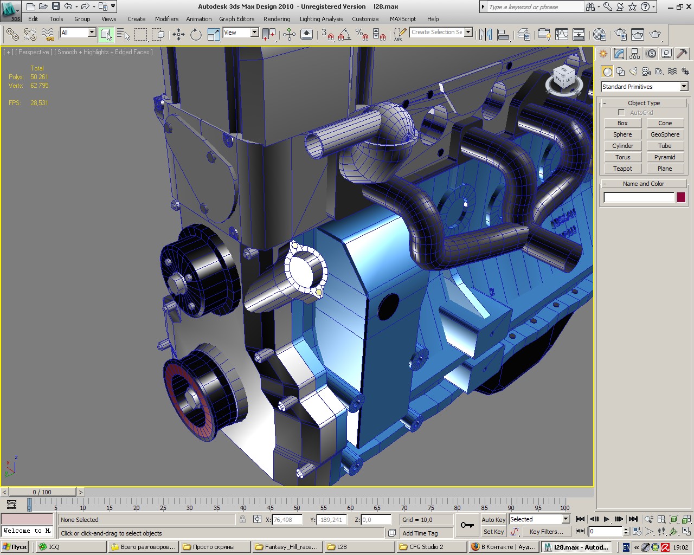Select the Select and Move tool
Screen dimensions: 694x555
coord(178,35)
